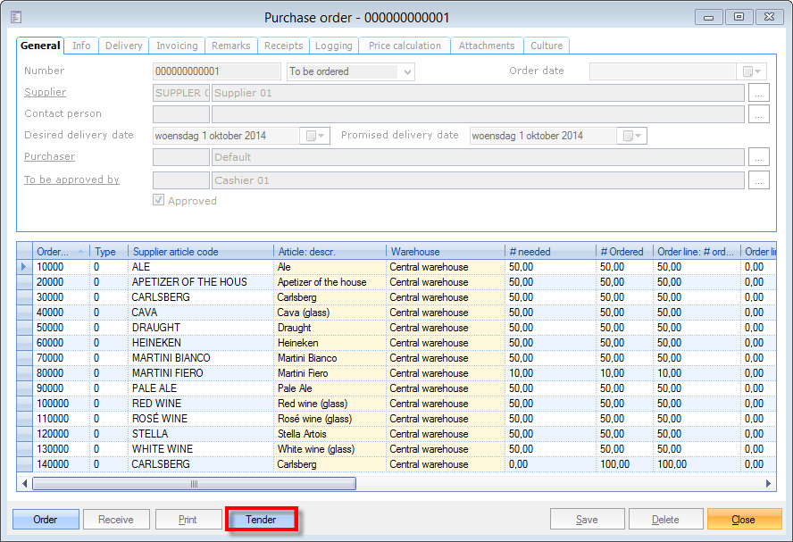Sort by Supplier article code column header
This screenshot has height=542, width=793.
[200, 252]
